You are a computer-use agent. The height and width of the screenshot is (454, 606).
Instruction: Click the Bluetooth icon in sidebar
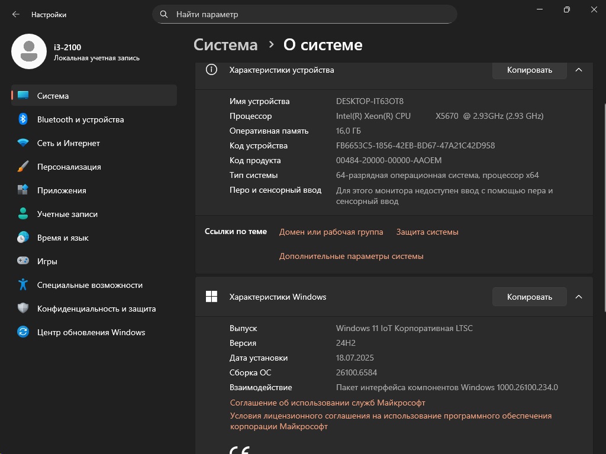[x=23, y=119]
